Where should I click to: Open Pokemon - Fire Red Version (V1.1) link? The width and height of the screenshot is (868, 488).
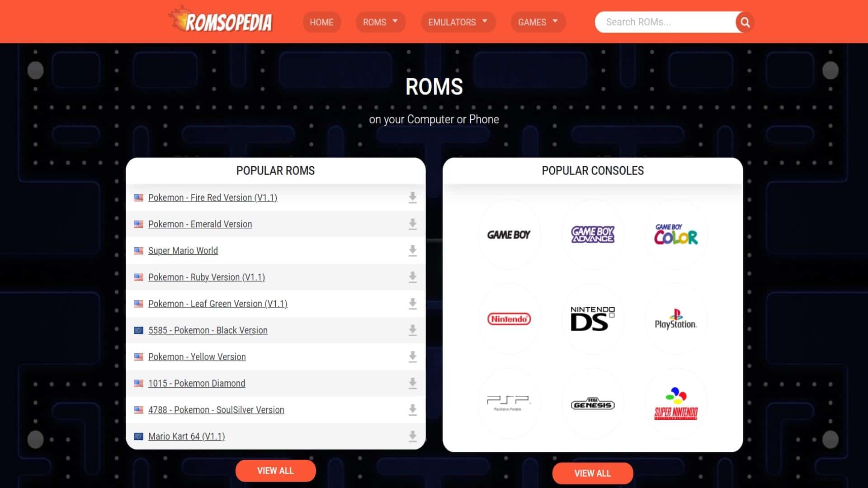pos(212,197)
